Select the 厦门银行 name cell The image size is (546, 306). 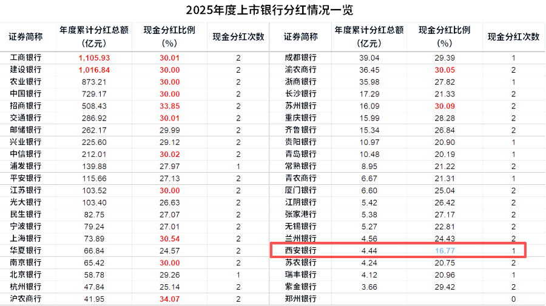click(x=300, y=190)
